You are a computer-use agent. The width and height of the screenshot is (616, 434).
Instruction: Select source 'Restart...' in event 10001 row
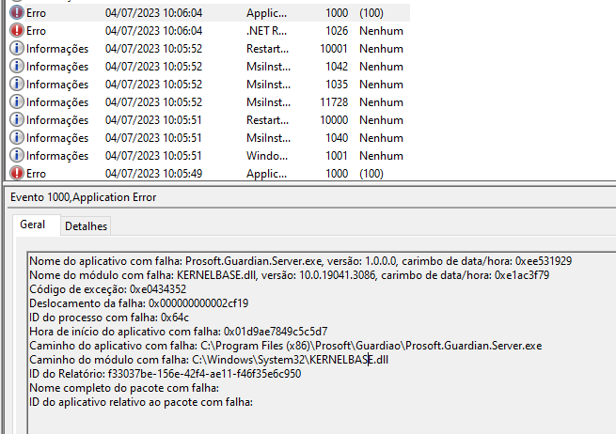pos(267,49)
